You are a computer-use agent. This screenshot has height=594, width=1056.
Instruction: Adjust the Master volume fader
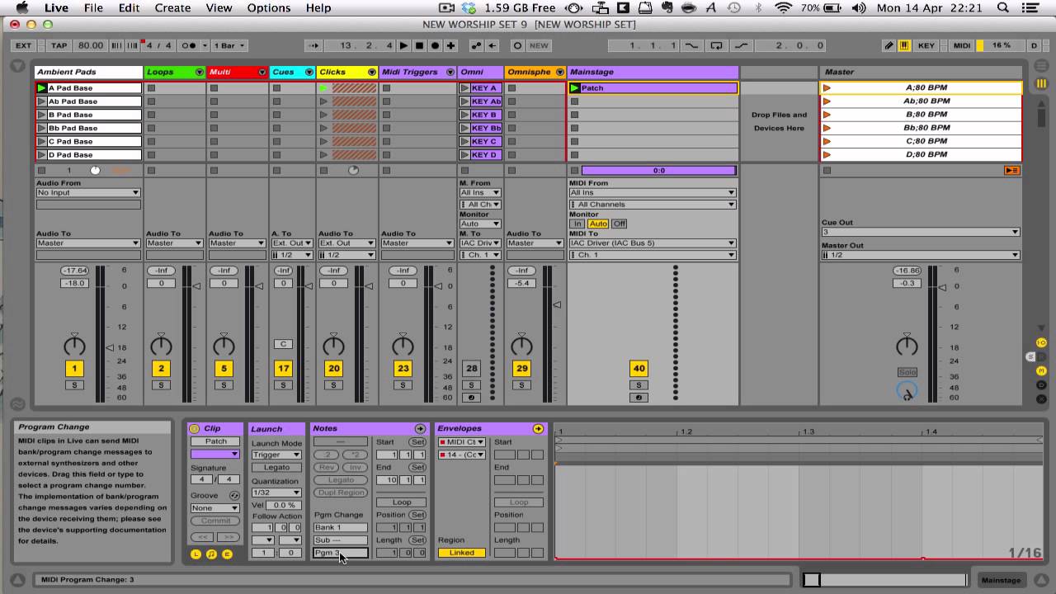pos(942,287)
